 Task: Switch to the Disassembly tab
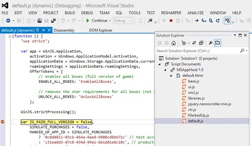point(64,30)
